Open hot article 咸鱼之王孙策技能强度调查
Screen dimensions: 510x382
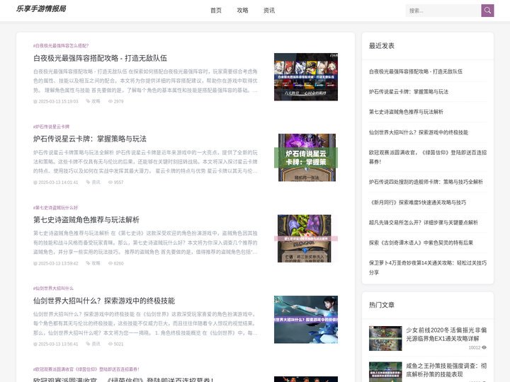click(446, 370)
